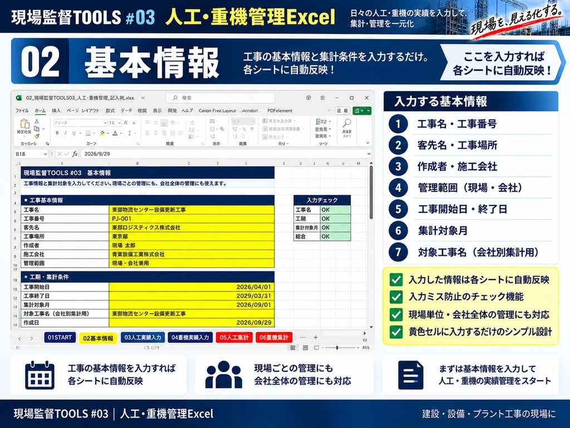This screenshot has width=570, height=428.
Task: Open the ページ レイアウト ribbon tab
Action: pyautogui.click(x=83, y=111)
